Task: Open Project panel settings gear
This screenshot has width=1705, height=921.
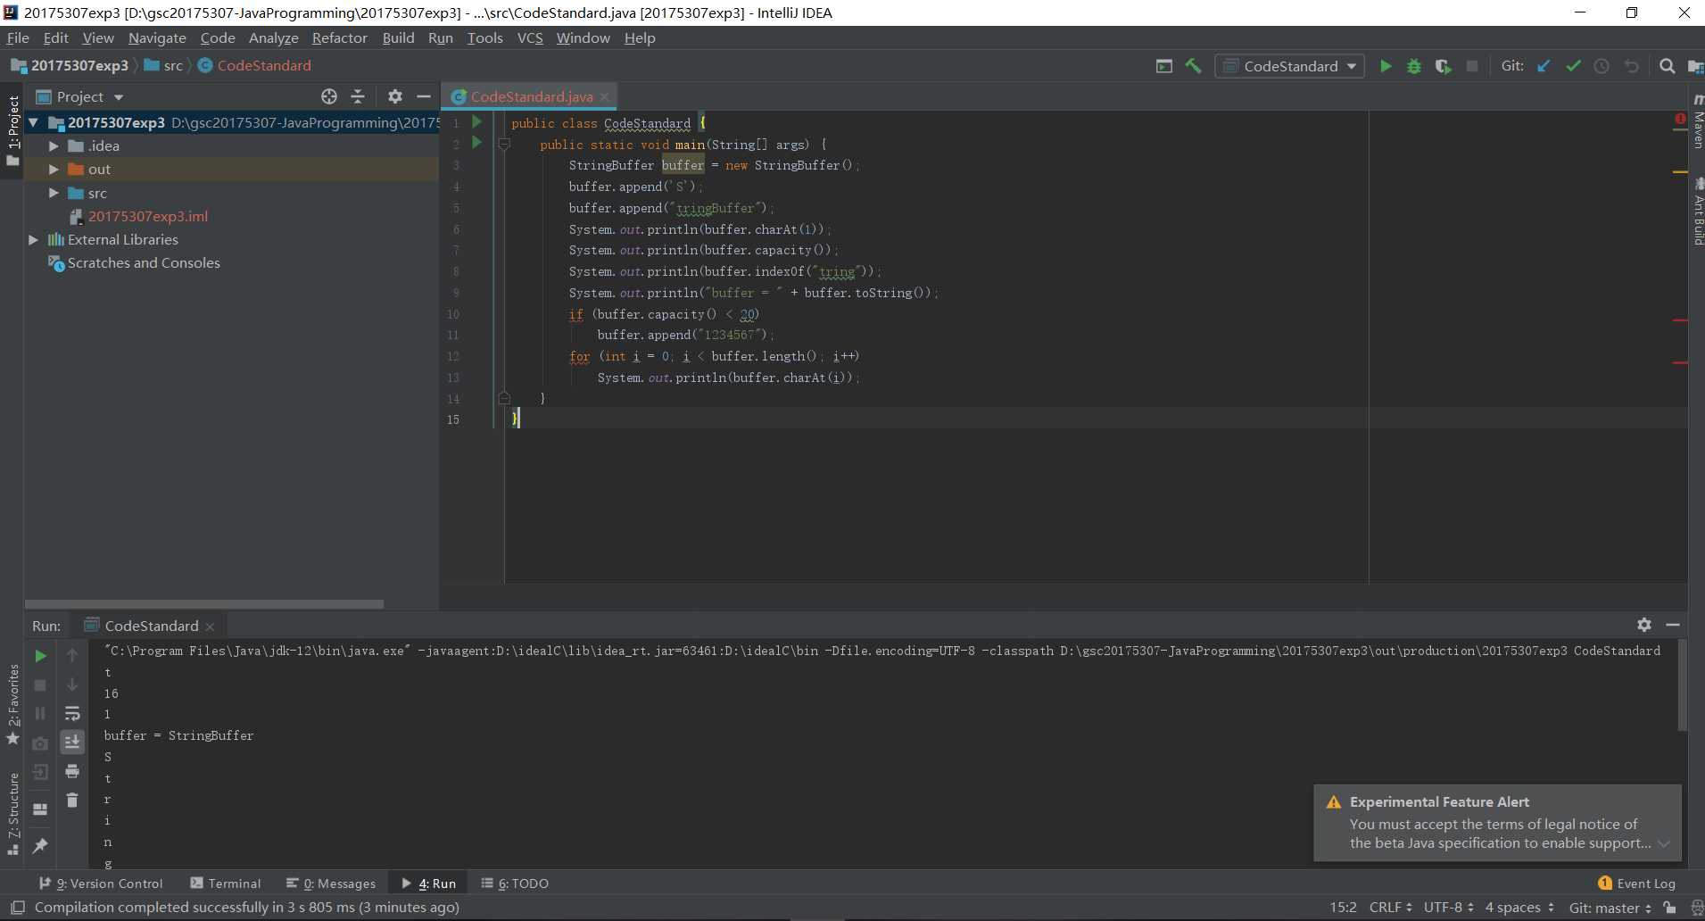Action: (395, 96)
